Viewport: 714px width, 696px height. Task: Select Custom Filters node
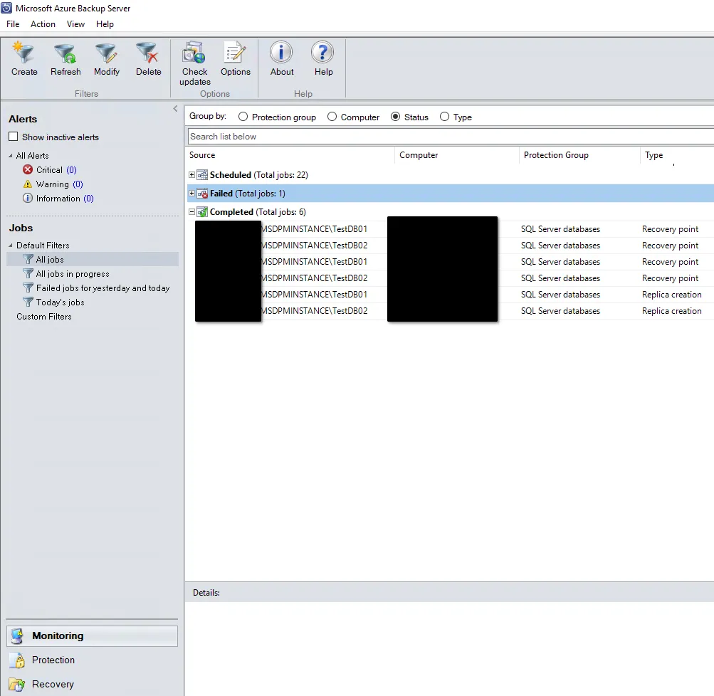(x=43, y=317)
